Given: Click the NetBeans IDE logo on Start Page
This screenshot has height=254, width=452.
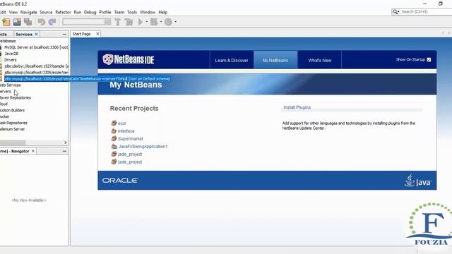Looking at the screenshot, I should (129, 59).
